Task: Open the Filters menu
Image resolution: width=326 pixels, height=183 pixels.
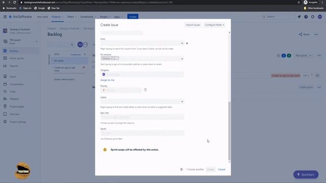Action: coord(72,17)
